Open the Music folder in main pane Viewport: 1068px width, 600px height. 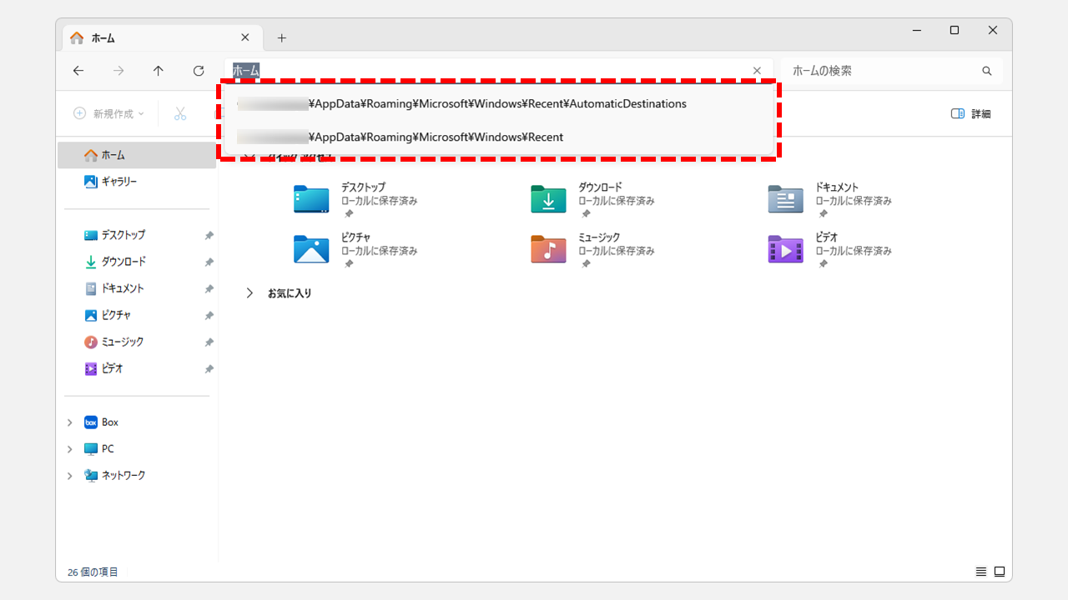point(548,249)
